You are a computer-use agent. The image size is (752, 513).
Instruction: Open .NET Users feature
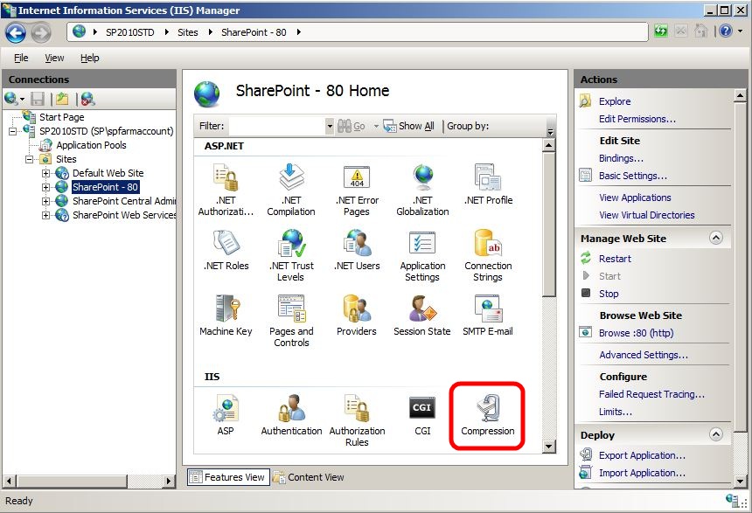pos(357,250)
